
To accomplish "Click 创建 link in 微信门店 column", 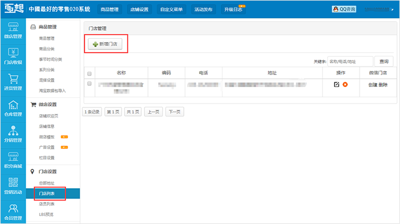I will pyautogui.click(x=373, y=85).
